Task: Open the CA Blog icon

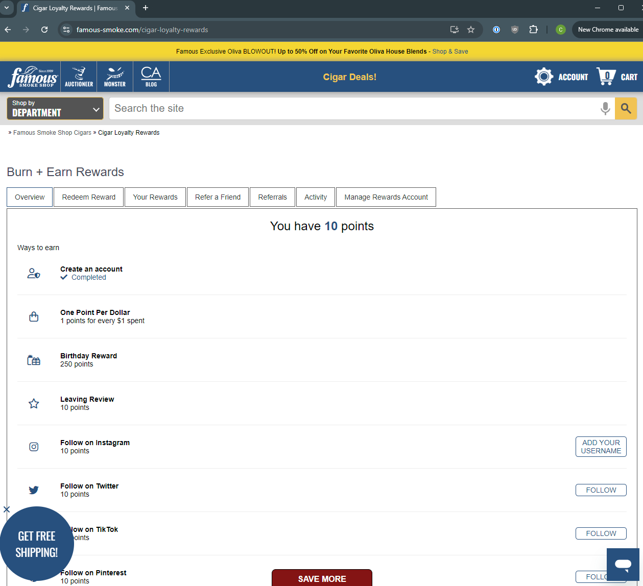Action: (x=151, y=77)
